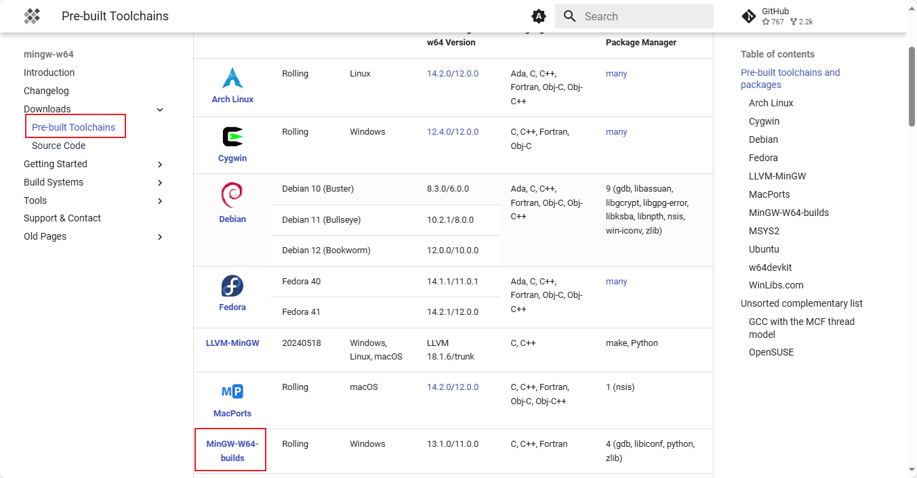Jump to 'Unsorted complementary list' section
This screenshot has width=917, height=478.
[x=802, y=303]
